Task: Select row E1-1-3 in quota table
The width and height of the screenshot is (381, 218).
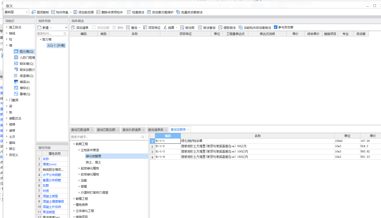Action: tap(265, 151)
